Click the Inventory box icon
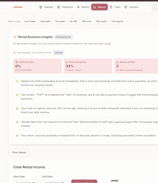158x183 pixels. point(126,7)
